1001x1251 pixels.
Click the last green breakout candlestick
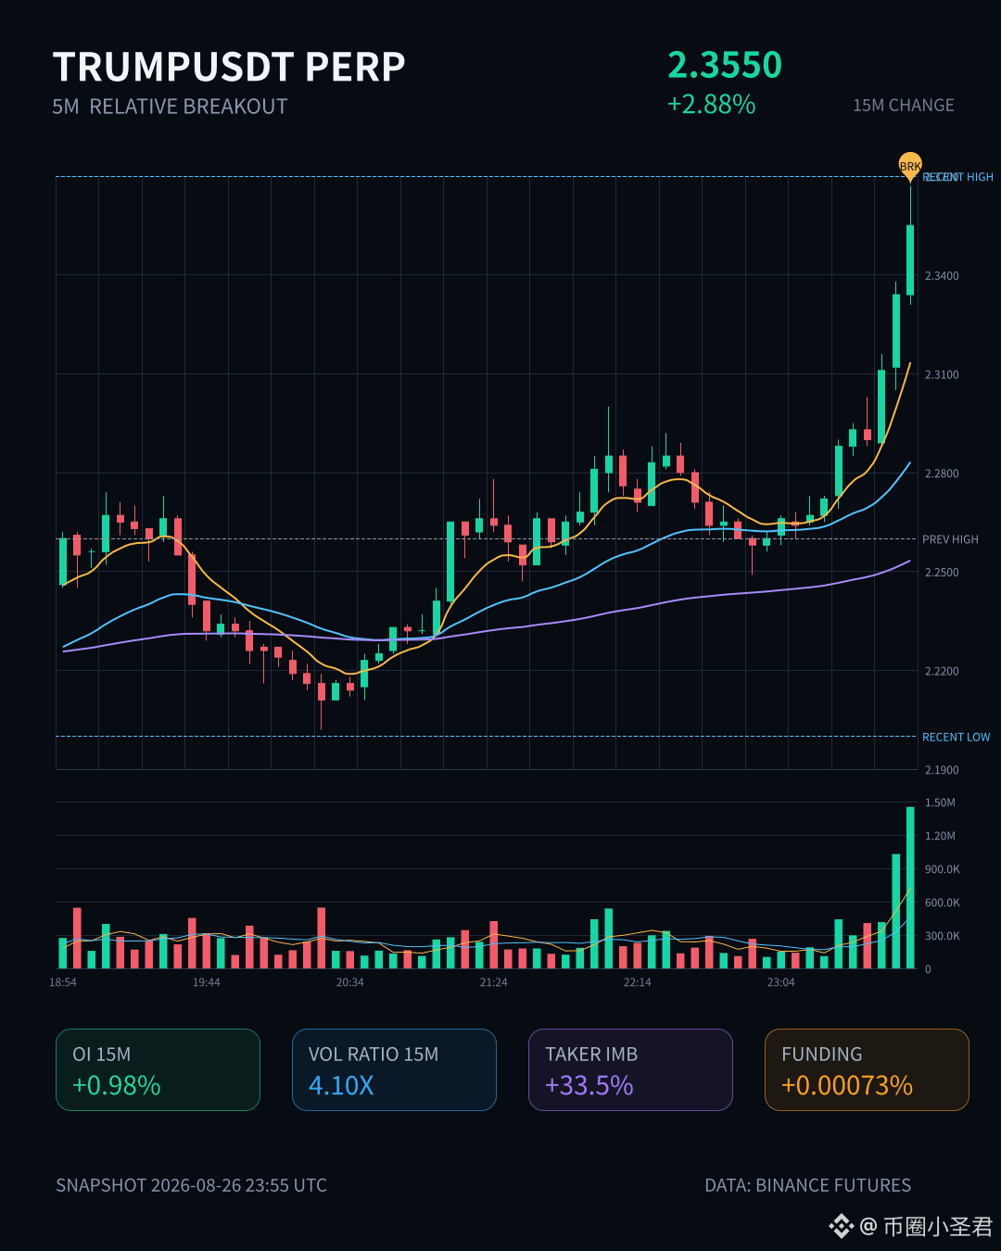click(x=910, y=259)
